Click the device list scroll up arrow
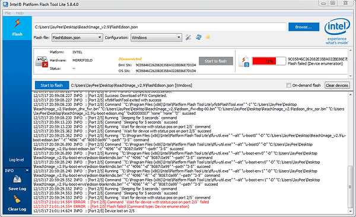The width and height of the screenshot is (356, 217). (350, 50)
